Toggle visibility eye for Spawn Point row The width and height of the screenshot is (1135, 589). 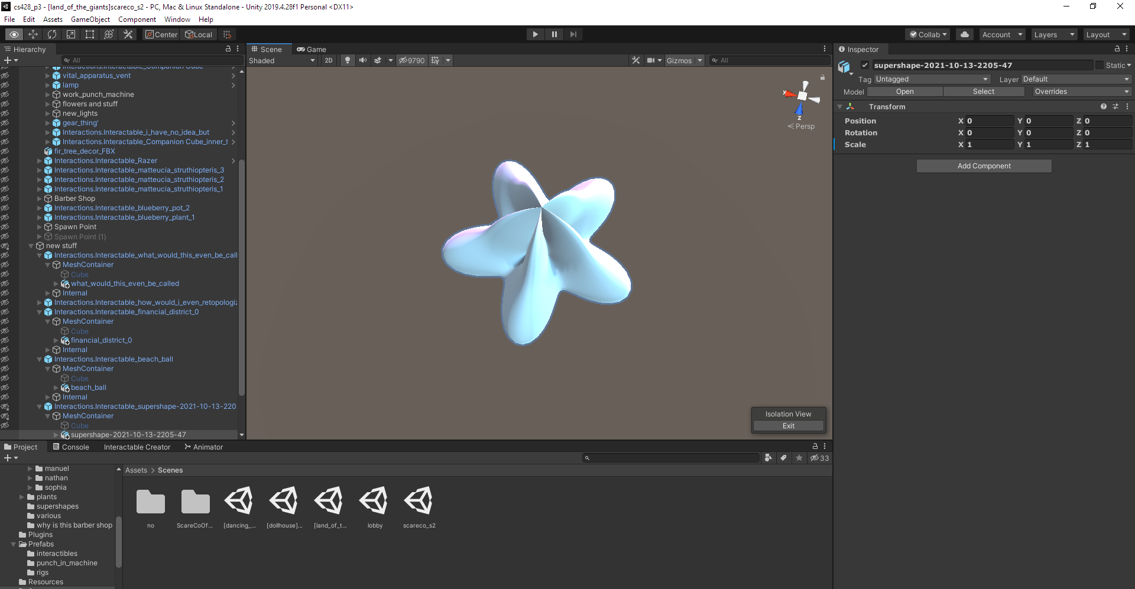(5, 227)
